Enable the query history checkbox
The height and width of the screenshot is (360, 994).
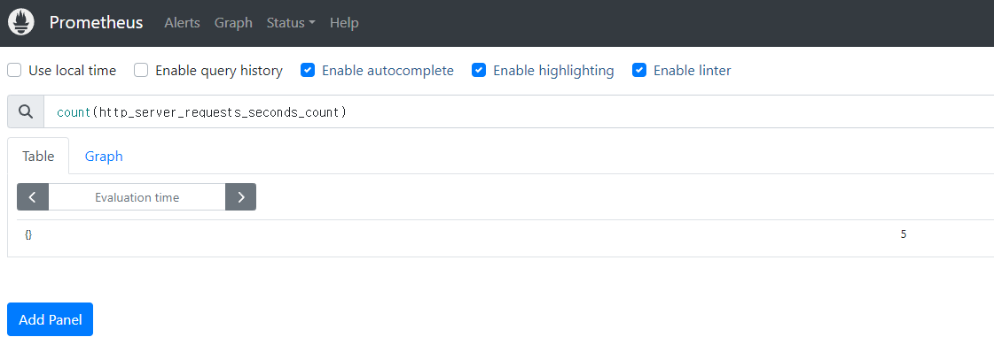pos(141,70)
